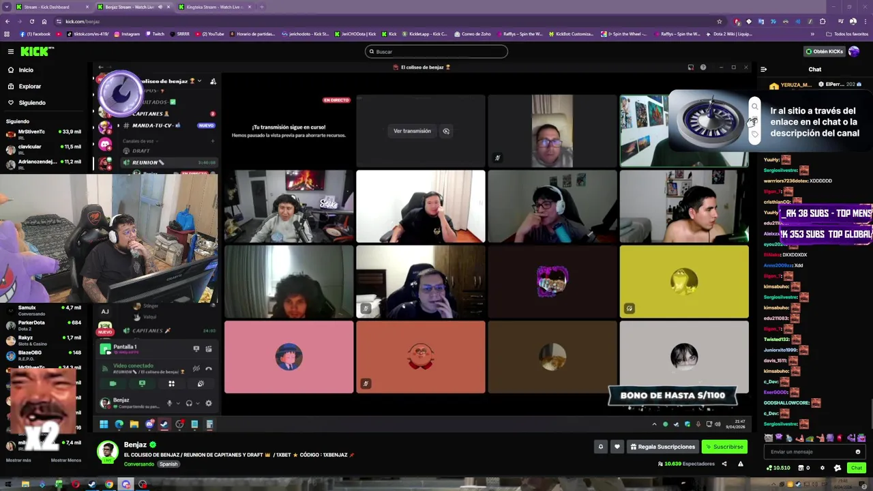Click the Kick logo
This screenshot has height=491, width=873.
click(37, 51)
